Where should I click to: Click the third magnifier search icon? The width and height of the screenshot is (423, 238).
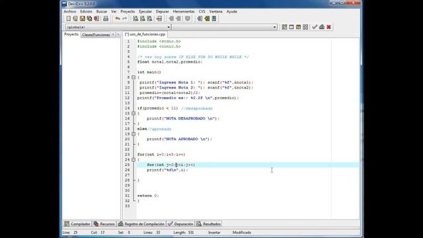[149, 19]
